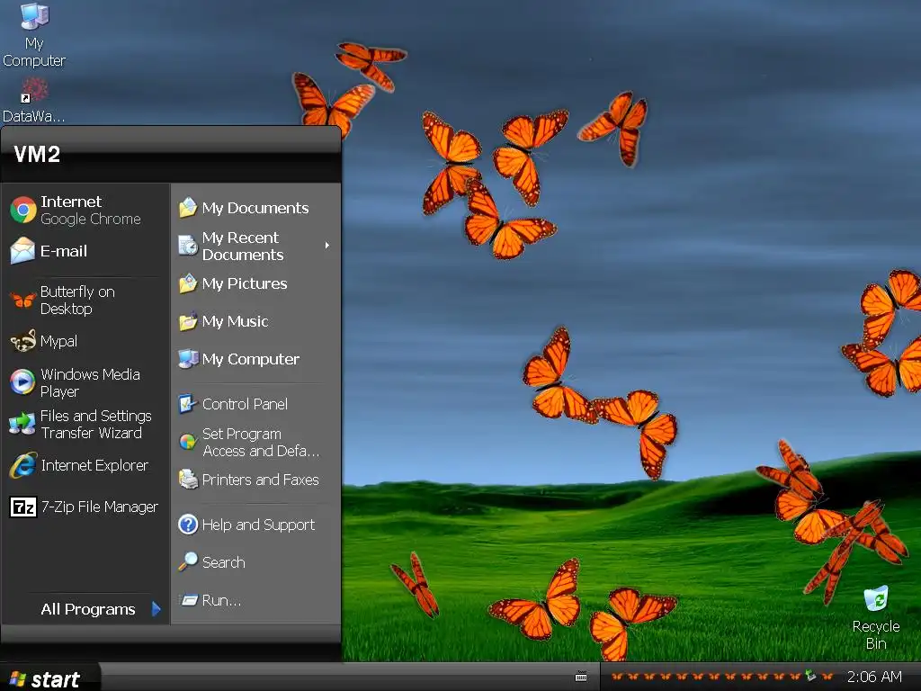Open Help and Support
Viewport: 921px width, 691px height.
pos(256,525)
